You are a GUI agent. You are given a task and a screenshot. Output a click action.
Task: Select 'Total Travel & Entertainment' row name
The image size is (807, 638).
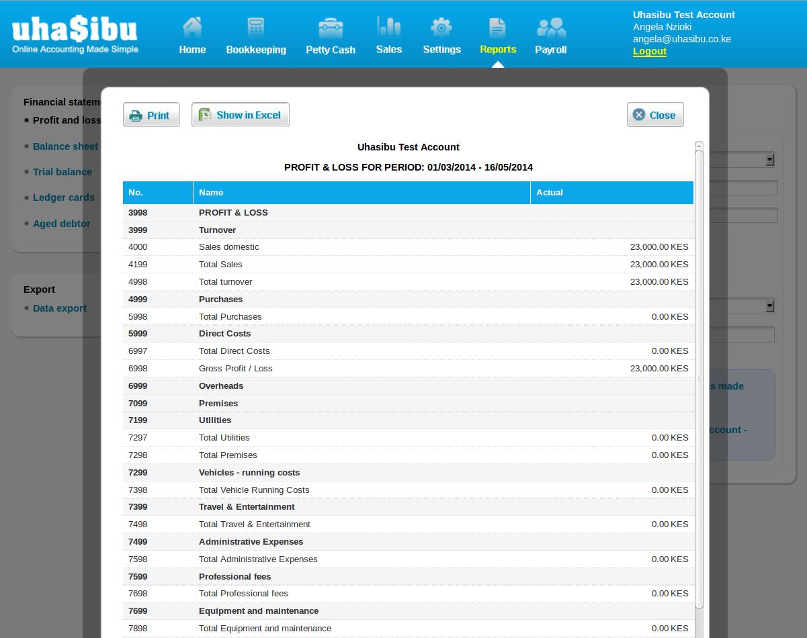(x=255, y=525)
